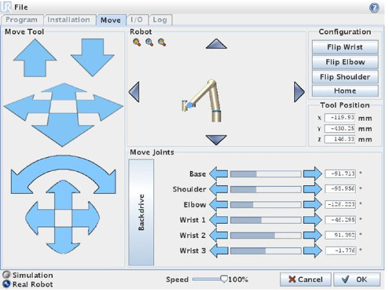Decrease the Base joint with its left arrow

[219, 174]
